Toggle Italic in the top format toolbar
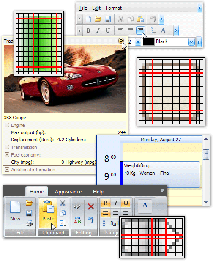The image size is (213, 261). (98, 30)
